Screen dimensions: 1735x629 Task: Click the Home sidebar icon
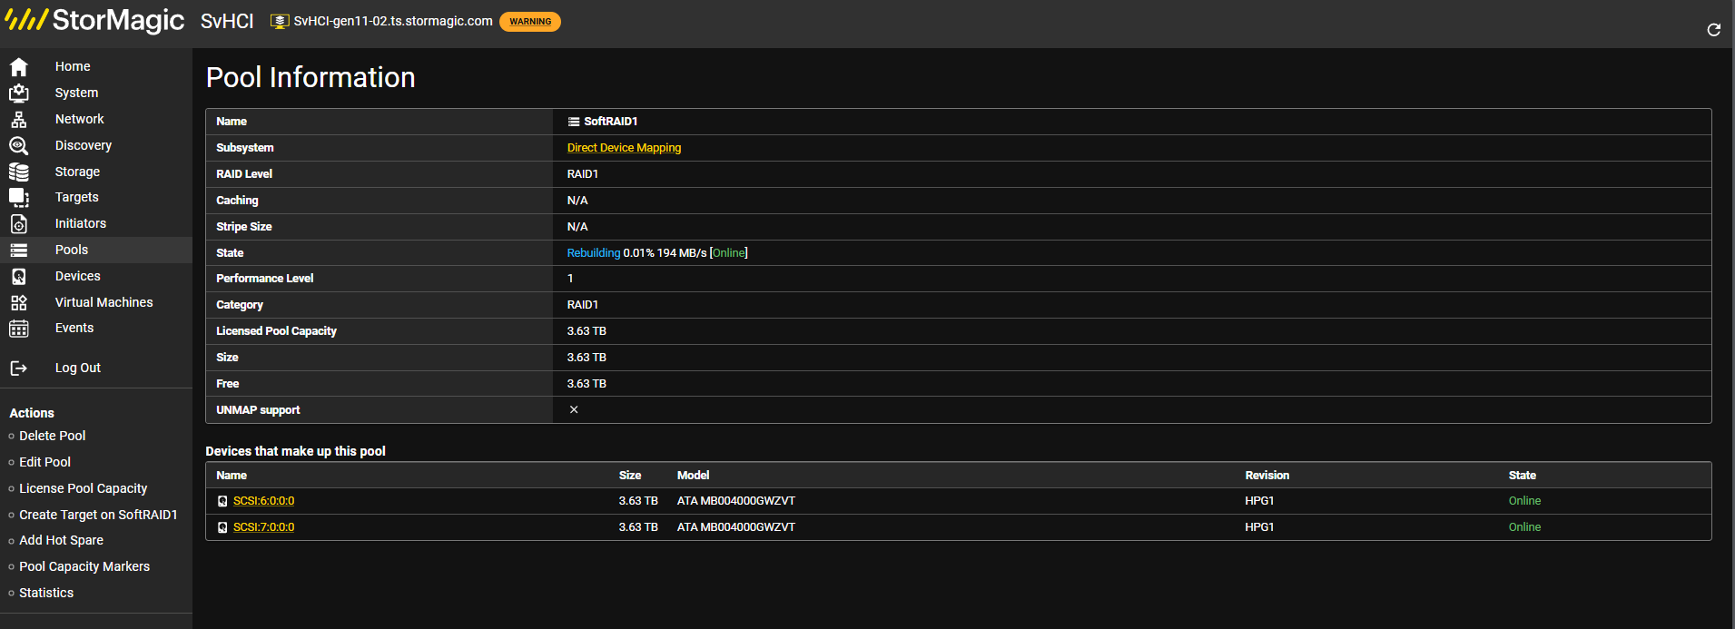(x=18, y=66)
